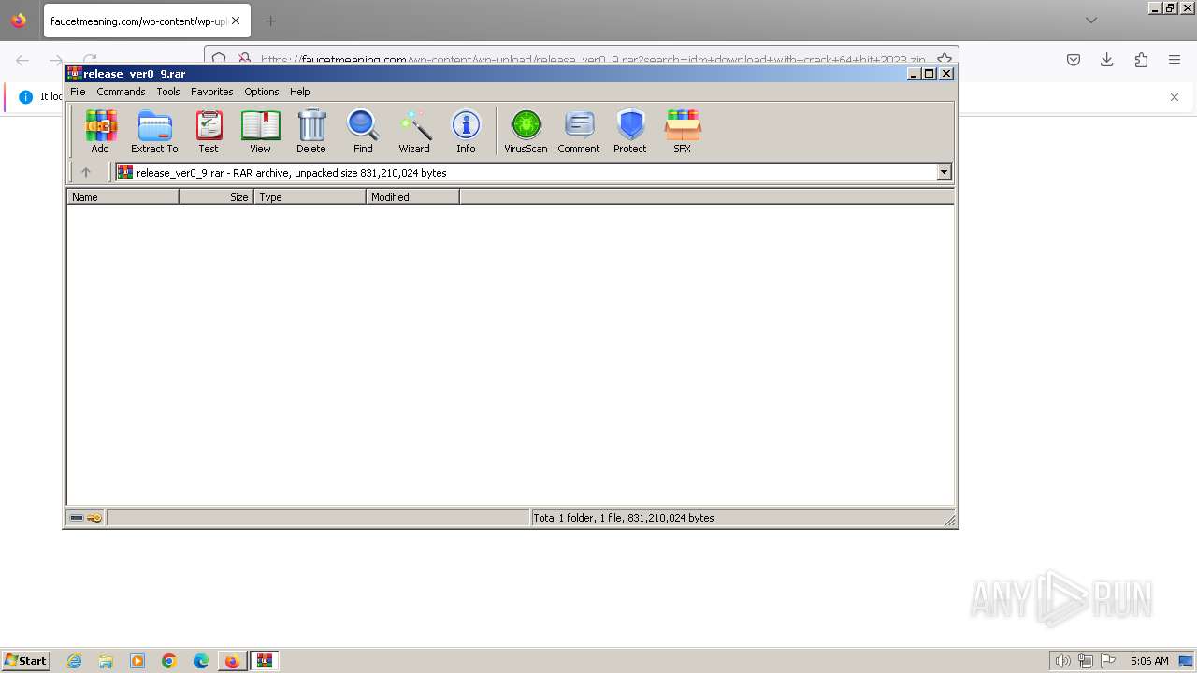The width and height of the screenshot is (1197, 673).
Task: Open File Explorer from the taskbar
Action: [106, 661]
